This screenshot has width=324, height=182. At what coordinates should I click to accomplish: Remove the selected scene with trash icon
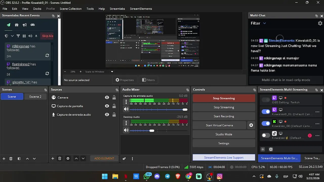11,158
